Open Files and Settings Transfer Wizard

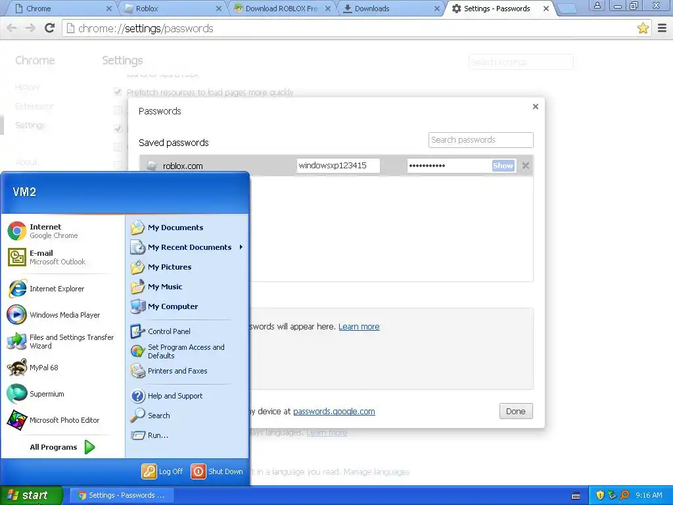point(60,341)
